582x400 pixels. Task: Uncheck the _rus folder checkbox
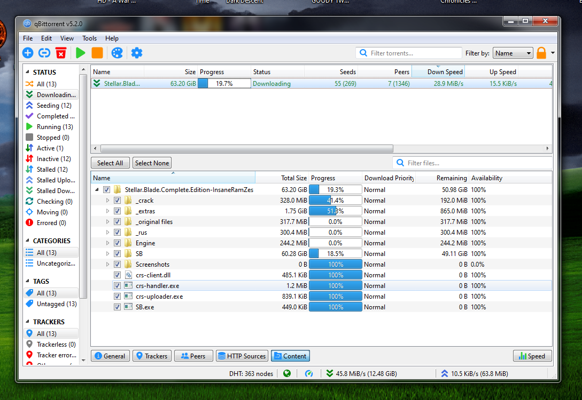(117, 233)
